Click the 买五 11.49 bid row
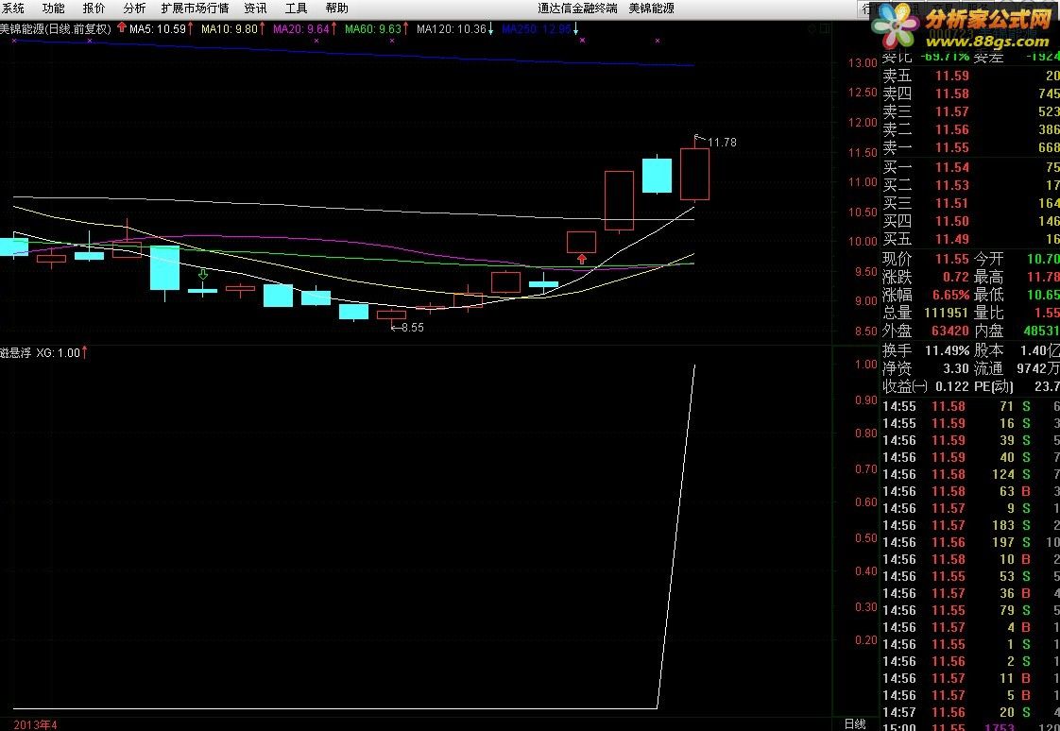This screenshot has width=1060, height=731. click(x=971, y=239)
